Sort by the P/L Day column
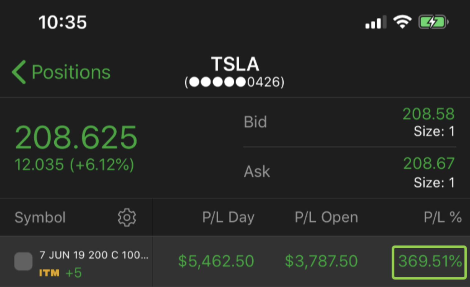Viewport: 470px width, 287px height. pos(228,217)
